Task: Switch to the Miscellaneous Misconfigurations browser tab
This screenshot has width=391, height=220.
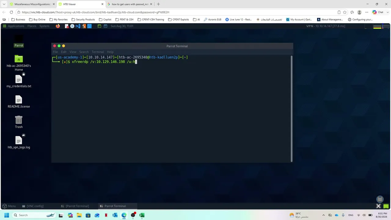Action: [32, 4]
